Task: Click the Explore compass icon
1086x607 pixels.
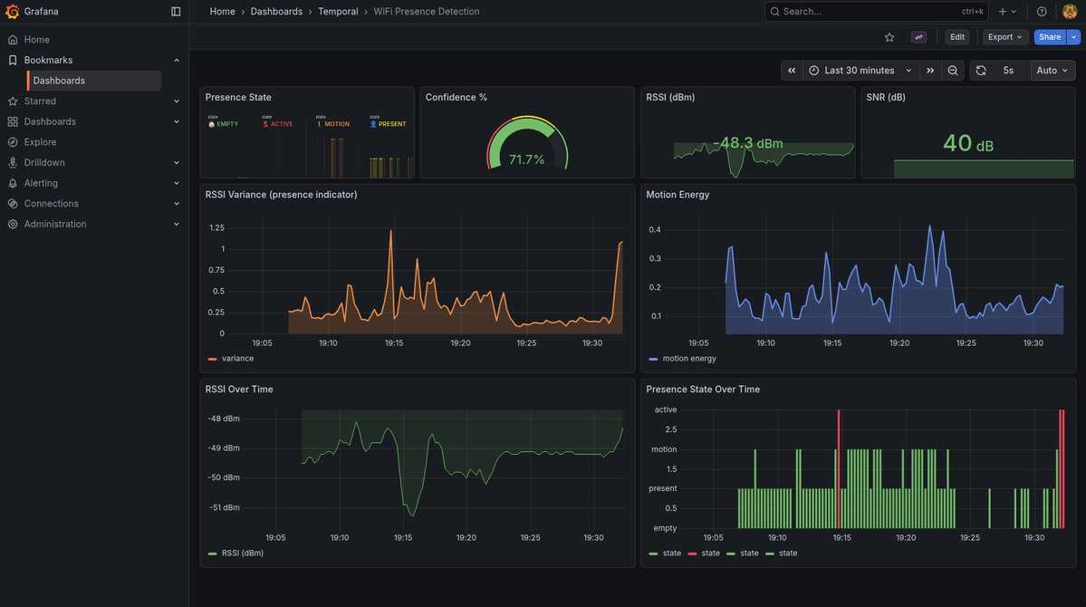Action: 13,142
